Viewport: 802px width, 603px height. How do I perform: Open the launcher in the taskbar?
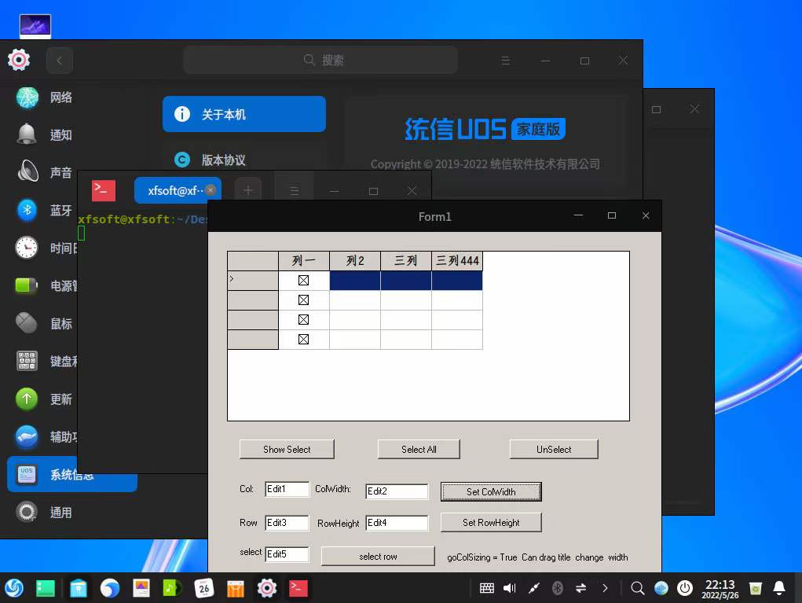coord(14,588)
